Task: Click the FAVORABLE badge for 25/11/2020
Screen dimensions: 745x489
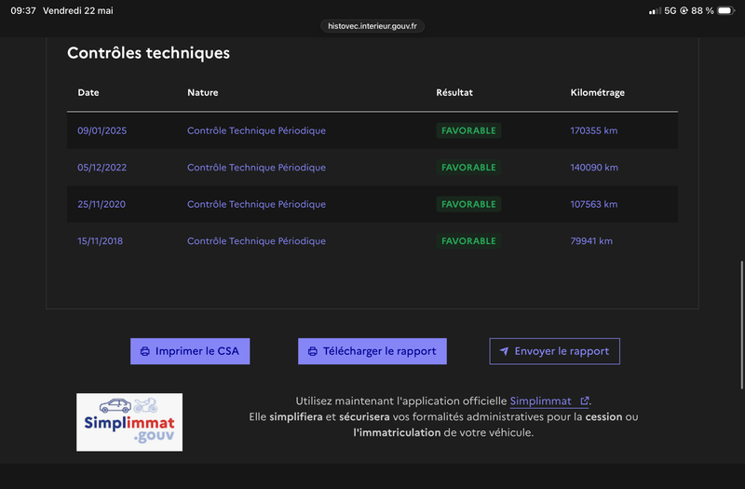Action: 468,204
